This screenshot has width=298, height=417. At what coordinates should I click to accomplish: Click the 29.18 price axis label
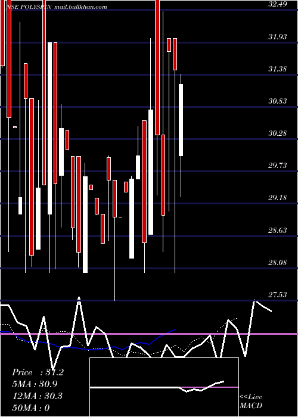(278, 198)
